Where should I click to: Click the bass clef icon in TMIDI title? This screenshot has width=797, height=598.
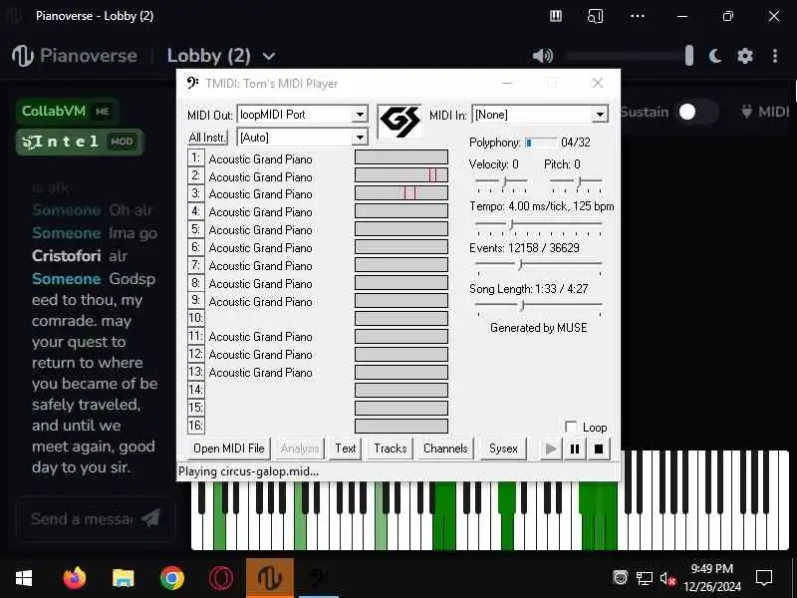192,83
